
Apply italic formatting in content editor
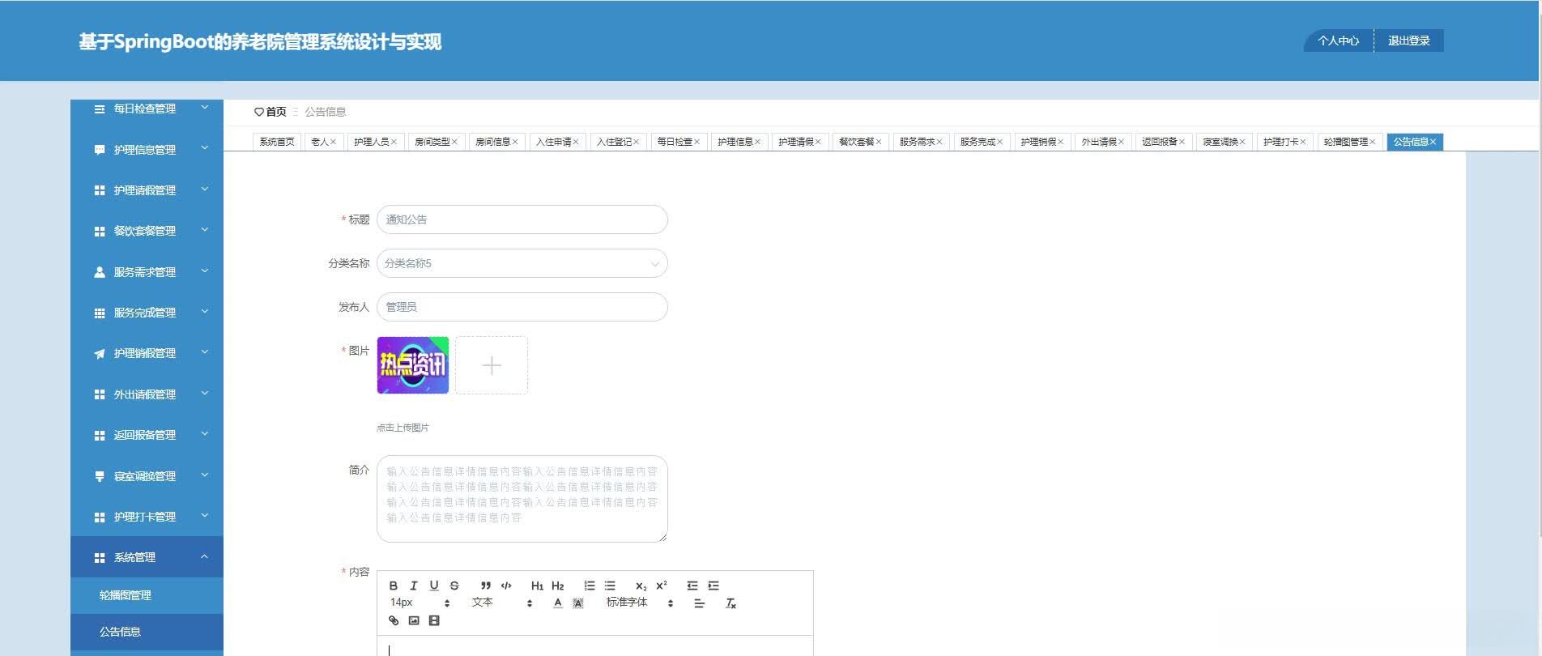pyautogui.click(x=414, y=586)
